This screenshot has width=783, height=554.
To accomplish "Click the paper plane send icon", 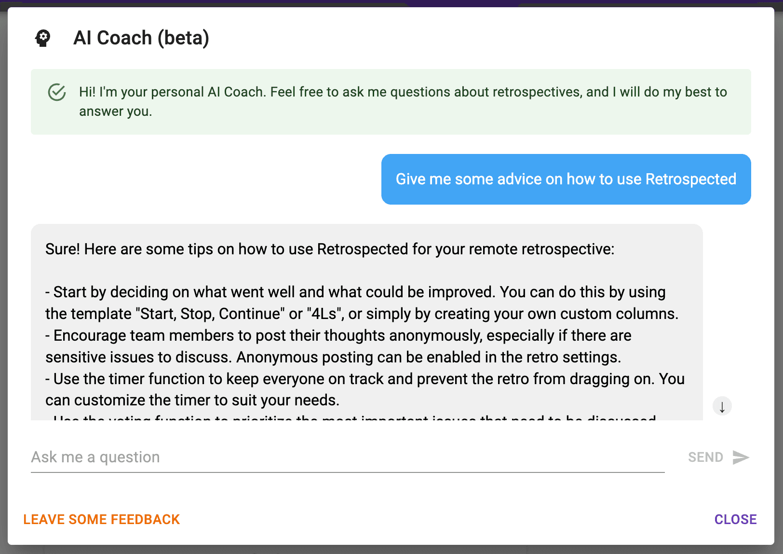I will click(741, 457).
